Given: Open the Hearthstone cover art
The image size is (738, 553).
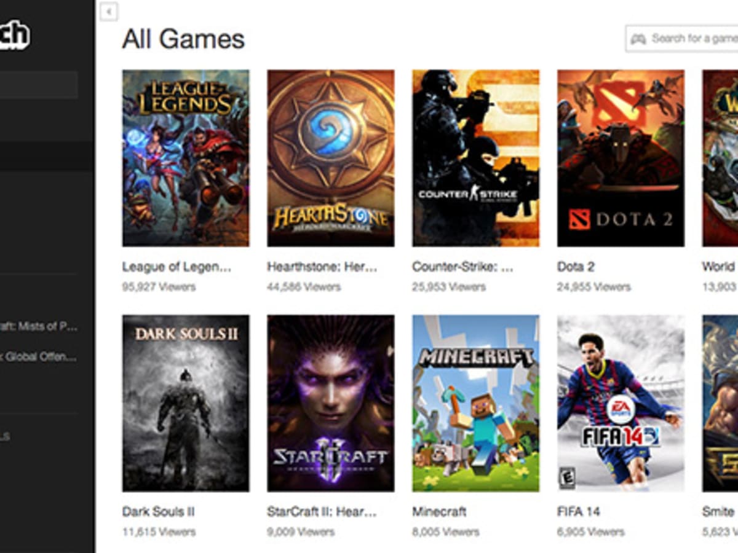Looking at the screenshot, I should coord(331,158).
